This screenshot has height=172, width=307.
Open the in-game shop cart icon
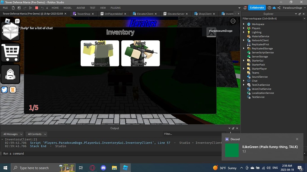[x=10, y=52]
